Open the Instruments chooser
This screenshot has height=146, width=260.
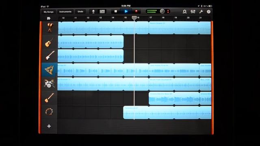pyautogui.click(x=65, y=12)
